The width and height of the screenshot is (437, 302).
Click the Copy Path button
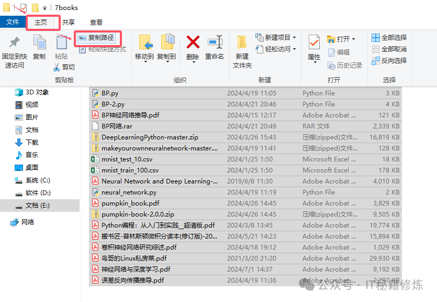point(97,38)
